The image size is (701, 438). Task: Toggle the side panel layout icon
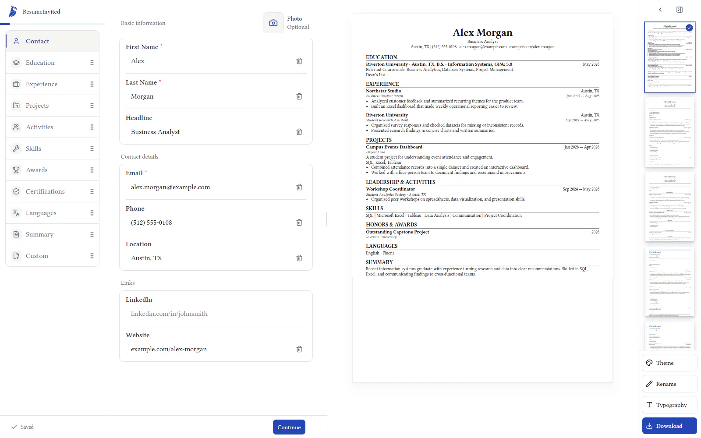[x=680, y=10]
